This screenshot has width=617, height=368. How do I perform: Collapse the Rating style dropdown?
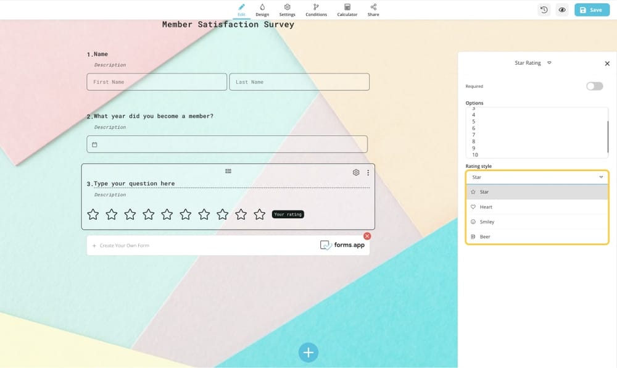(601, 177)
